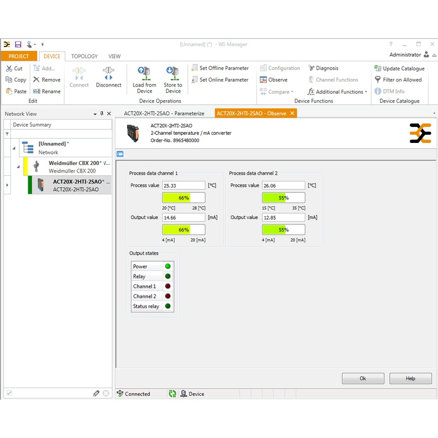Click channel 1 output value 66% bar

183,229
